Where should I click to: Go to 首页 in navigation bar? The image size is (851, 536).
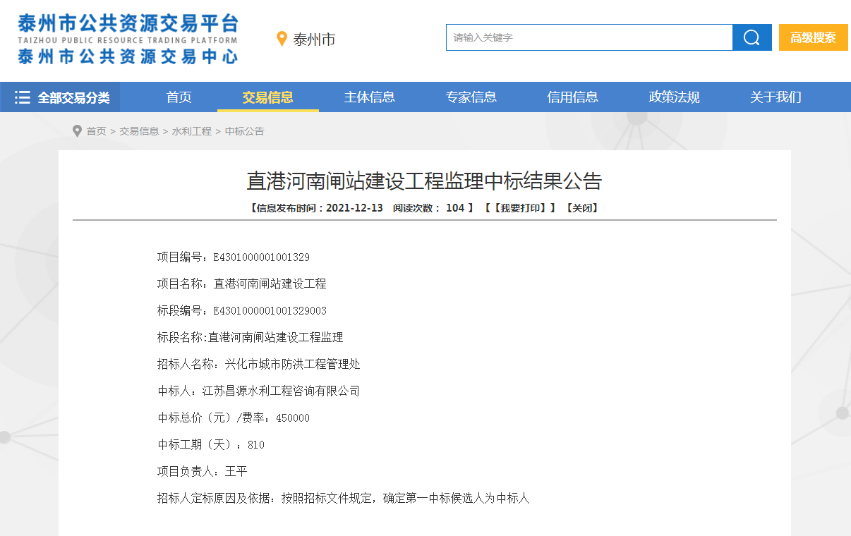pos(179,97)
